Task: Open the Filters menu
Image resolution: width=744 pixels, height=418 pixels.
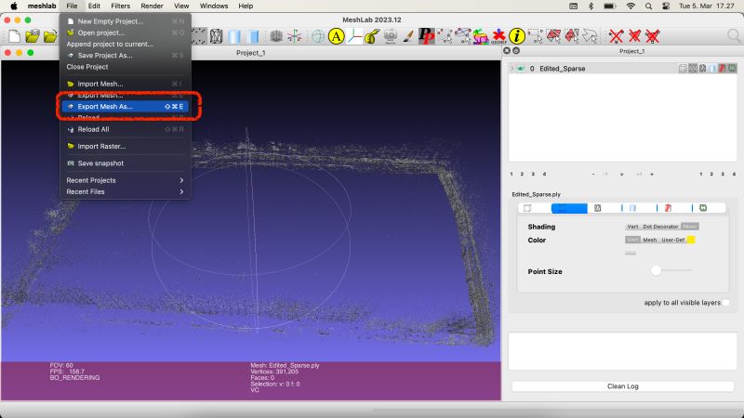Action: [121, 6]
